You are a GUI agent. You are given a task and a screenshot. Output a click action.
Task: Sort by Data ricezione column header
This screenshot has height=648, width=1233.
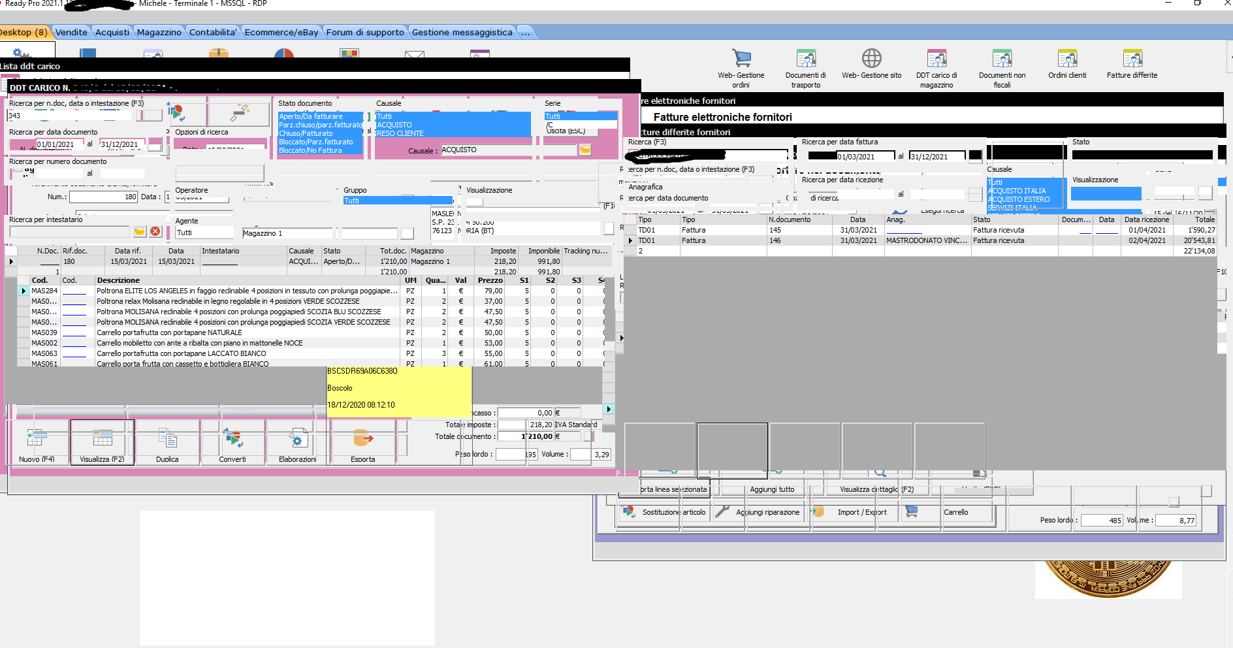(x=1146, y=219)
